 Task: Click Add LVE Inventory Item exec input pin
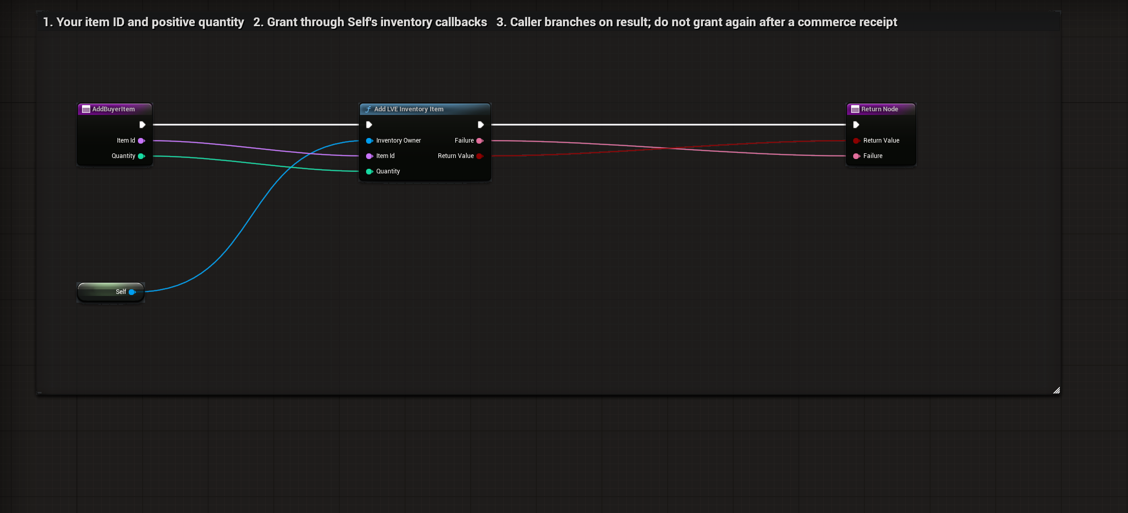[x=369, y=125]
